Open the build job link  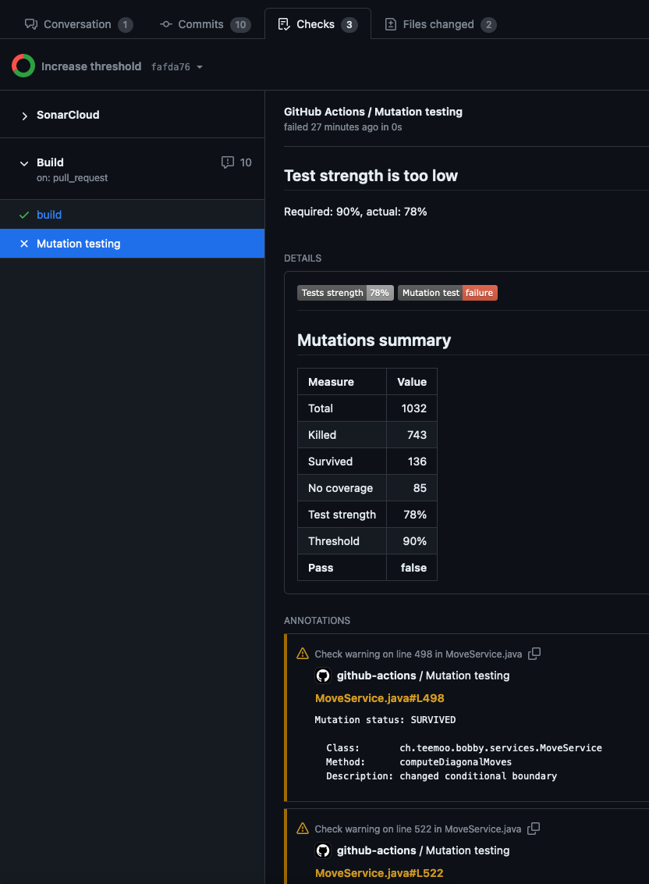coord(49,215)
